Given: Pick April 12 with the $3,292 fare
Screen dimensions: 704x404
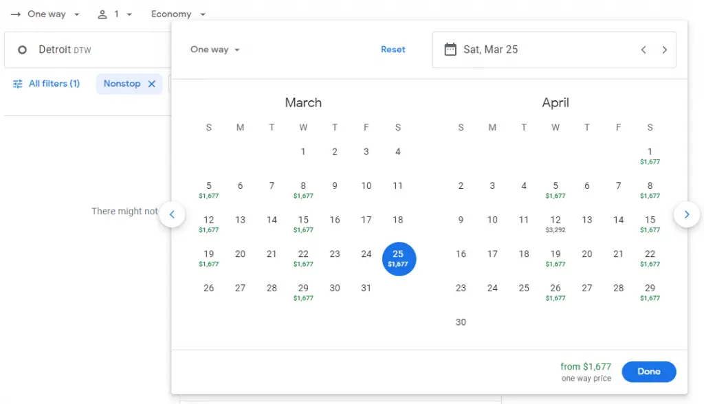Looking at the screenshot, I should pyautogui.click(x=555, y=224).
